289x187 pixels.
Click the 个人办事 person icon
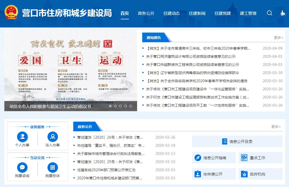(22, 137)
